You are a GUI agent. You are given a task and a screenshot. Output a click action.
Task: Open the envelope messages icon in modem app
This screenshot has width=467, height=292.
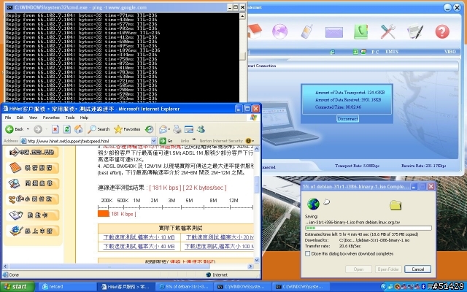(x=334, y=32)
